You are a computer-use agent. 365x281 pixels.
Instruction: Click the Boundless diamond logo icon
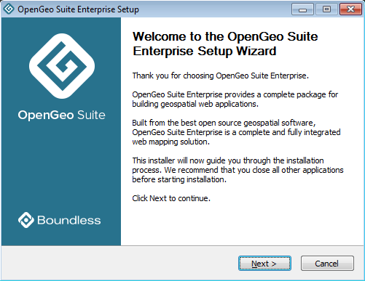(x=26, y=220)
